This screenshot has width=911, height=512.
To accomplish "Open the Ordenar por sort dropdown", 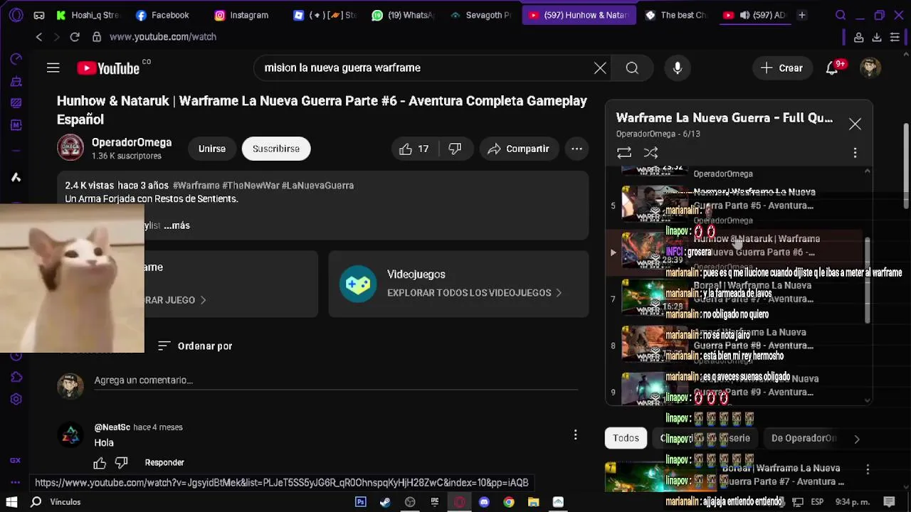I will tap(195, 346).
